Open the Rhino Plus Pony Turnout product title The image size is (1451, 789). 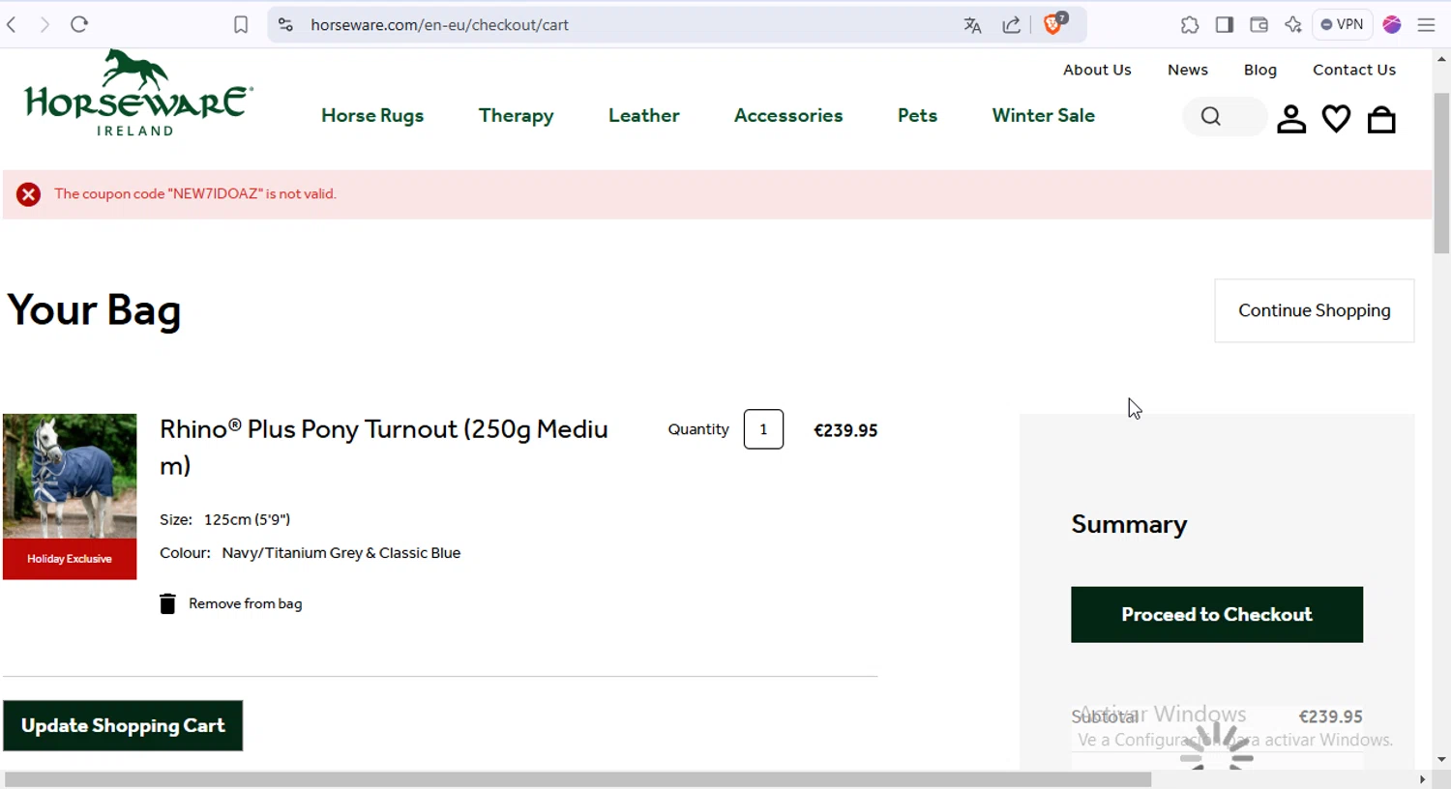click(384, 447)
